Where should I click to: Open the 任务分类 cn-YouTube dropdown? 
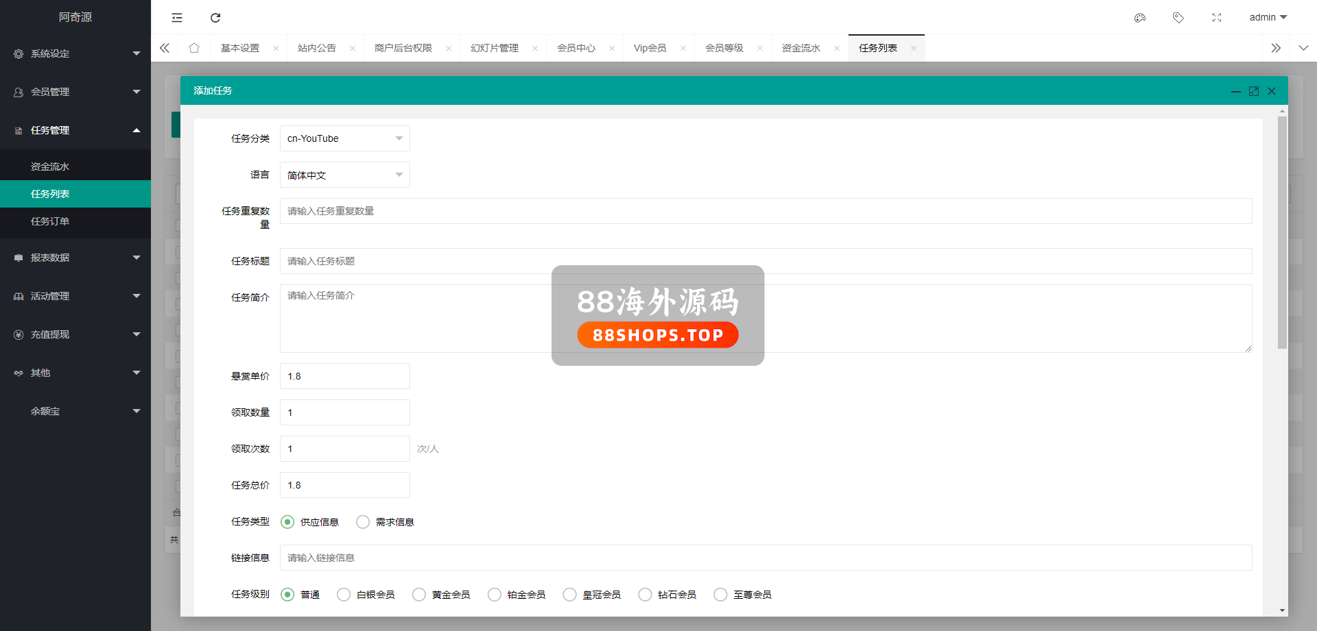344,138
